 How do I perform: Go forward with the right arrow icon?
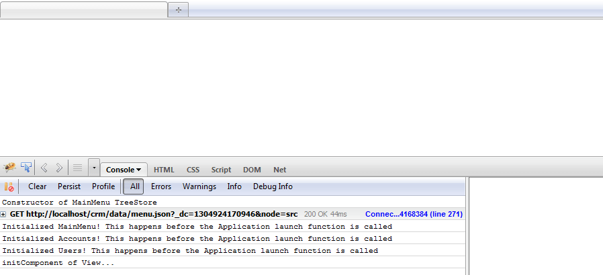coord(59,168)
